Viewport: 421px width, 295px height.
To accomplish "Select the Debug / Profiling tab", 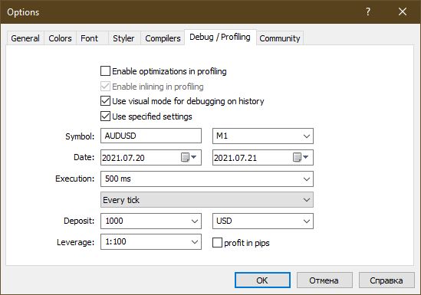I will coord(220,37).
